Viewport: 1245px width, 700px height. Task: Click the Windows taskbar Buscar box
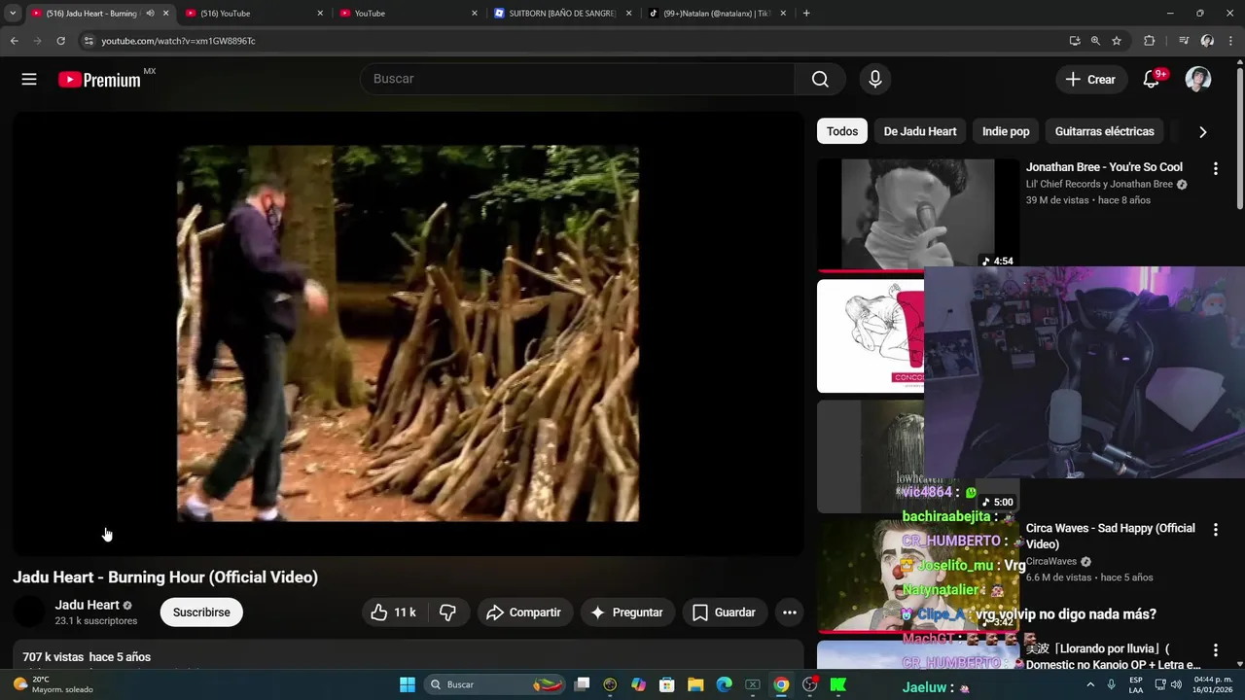496,684
